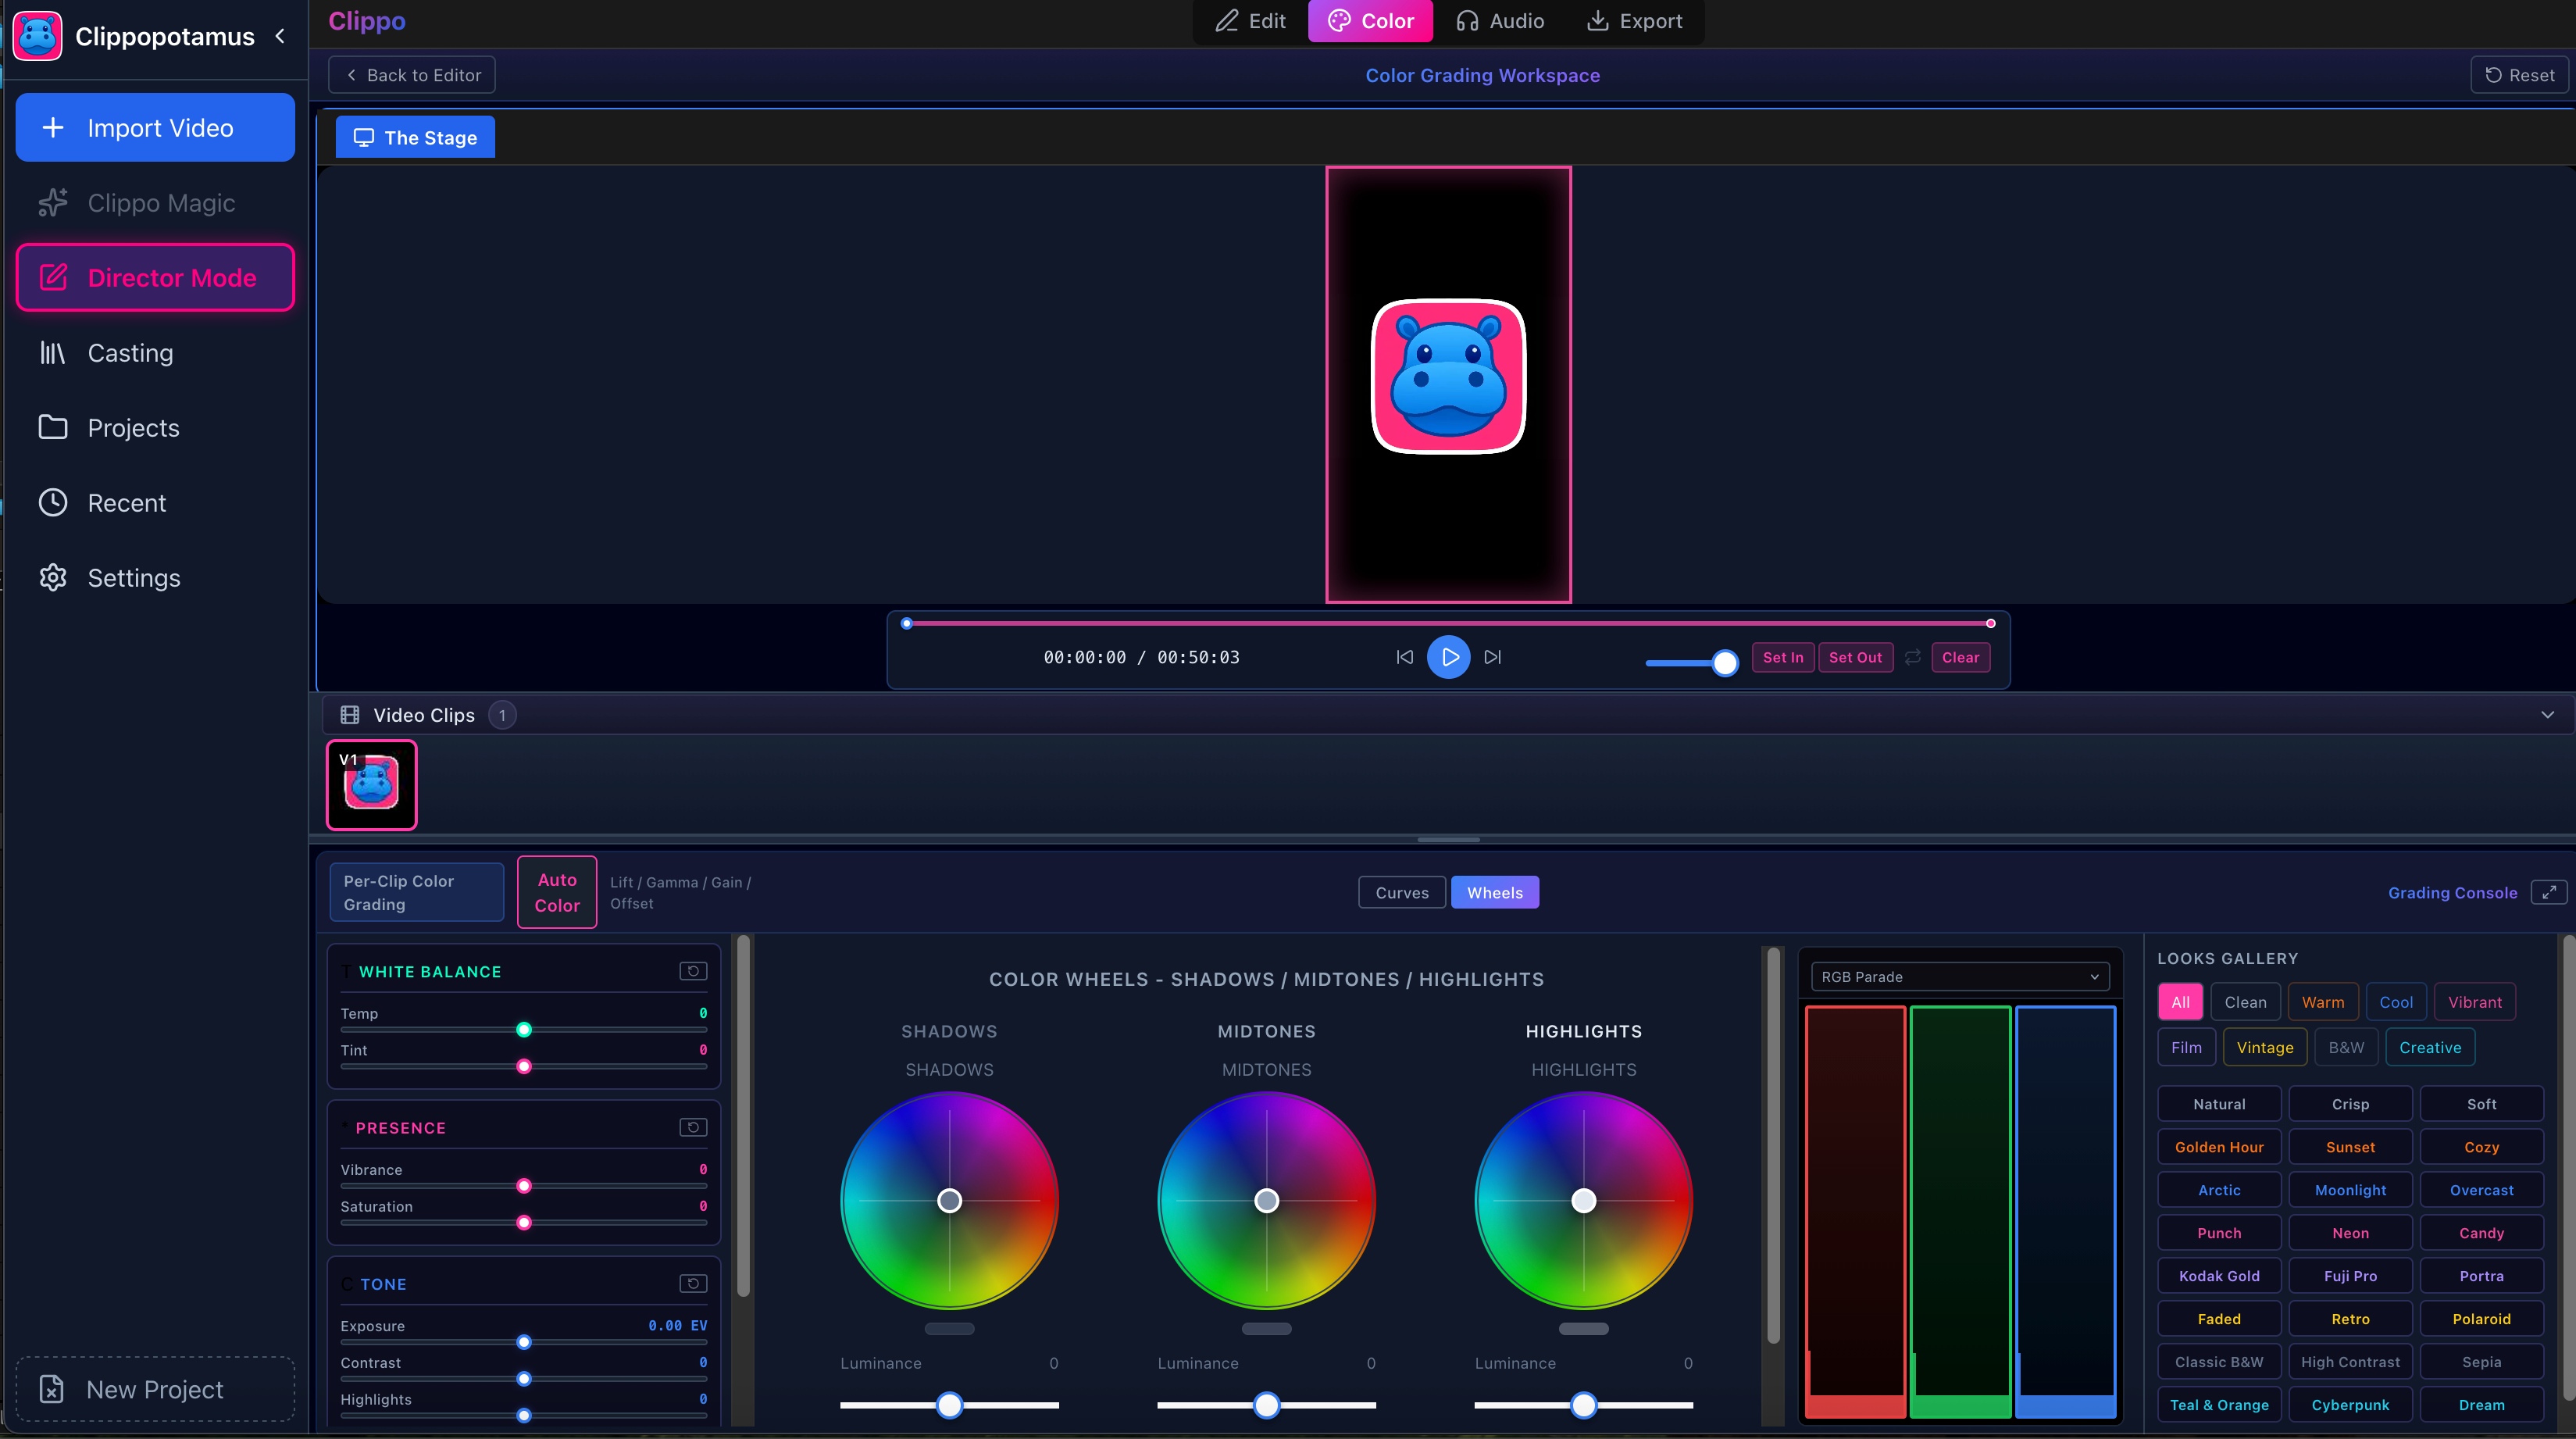2576x1439 pixels.
Task: Open the Casting library
Action: [155, 353]
